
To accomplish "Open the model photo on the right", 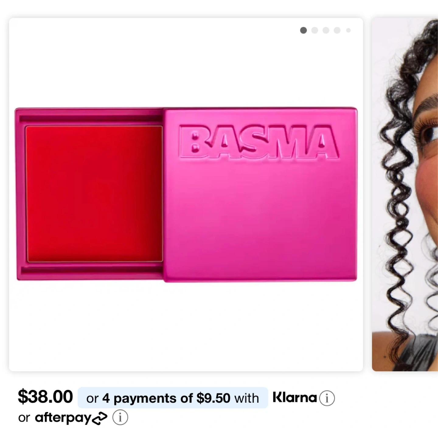I will 405,194.
